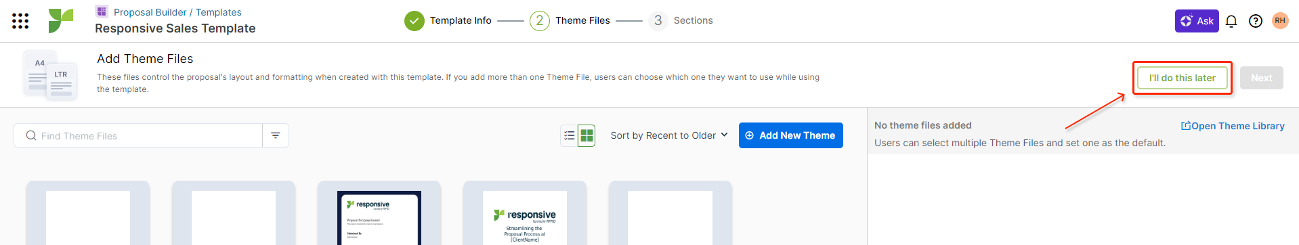Click the 'No theme files added' text
This screenshot has width=1299, height=245.
(x=922, y=125)
